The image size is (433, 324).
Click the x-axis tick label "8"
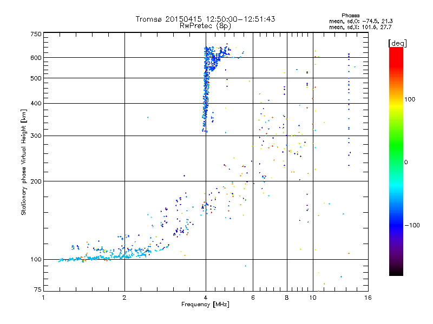pos(287,298)
